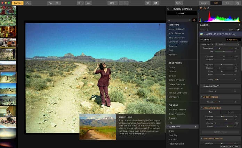Select the jpg image layer row
Viewport: 242px width, 148px height.
tap(220, 34)
